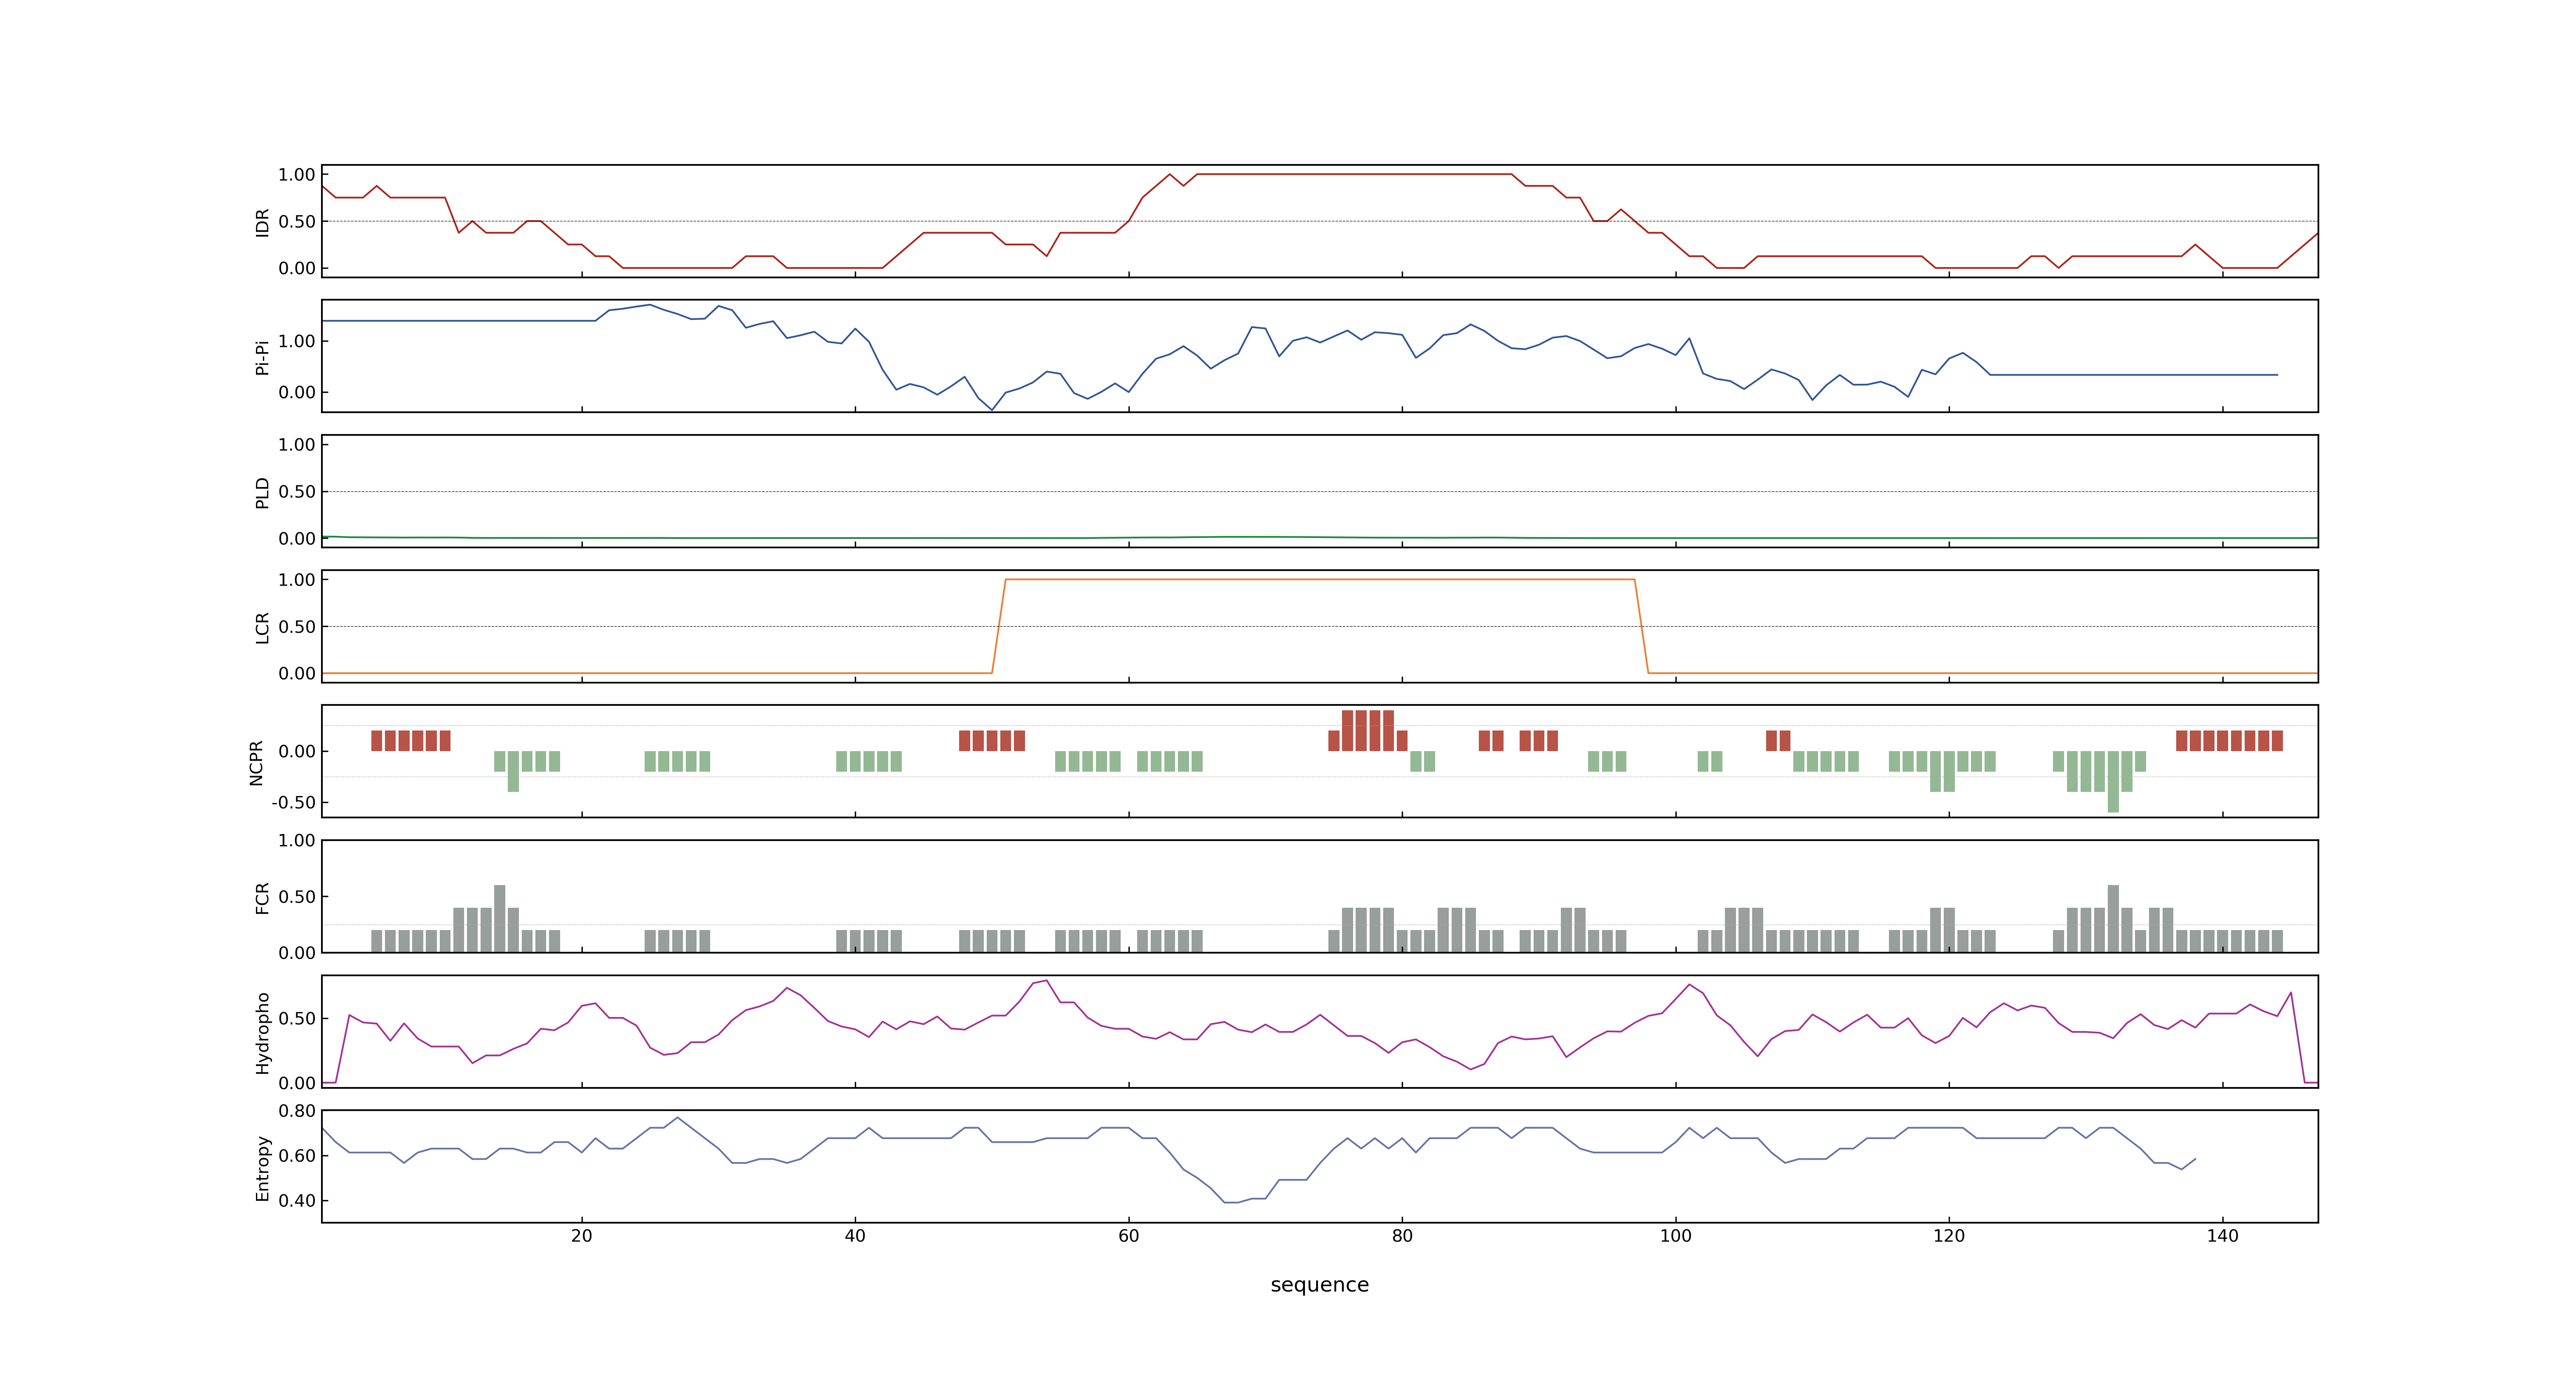Click x-axis tick label 40

(x=855, y=1235)
